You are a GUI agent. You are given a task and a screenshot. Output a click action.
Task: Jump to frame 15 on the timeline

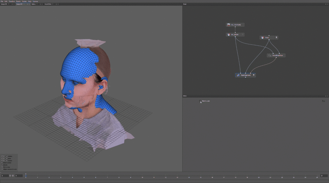(200, 177)
